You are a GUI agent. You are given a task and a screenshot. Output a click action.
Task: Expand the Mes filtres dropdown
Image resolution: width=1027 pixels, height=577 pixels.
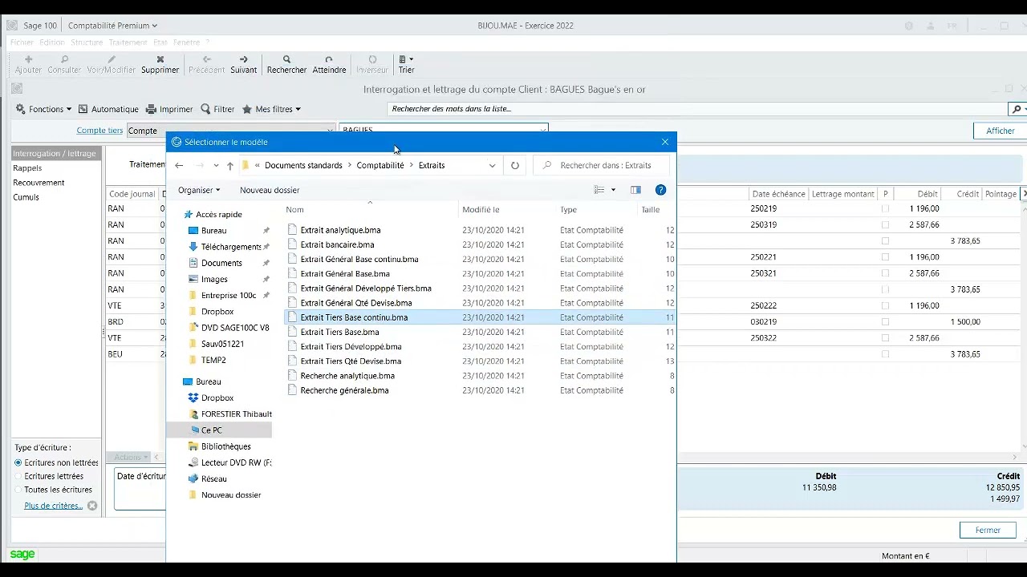coord(271,109)
